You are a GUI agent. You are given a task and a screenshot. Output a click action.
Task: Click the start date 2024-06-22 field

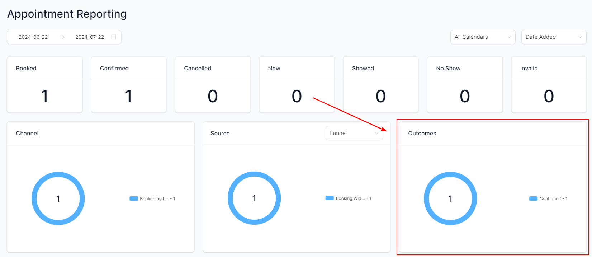pos(33,37)
